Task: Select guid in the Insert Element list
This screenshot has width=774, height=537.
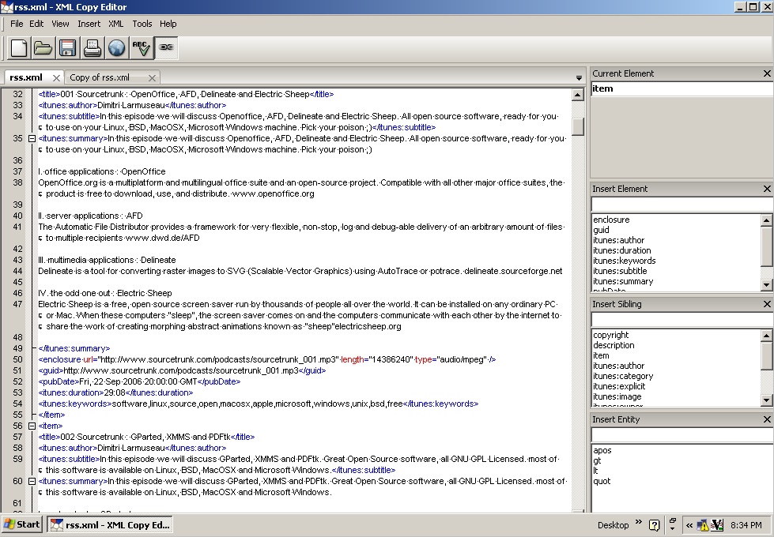Action: click(601, 231)
